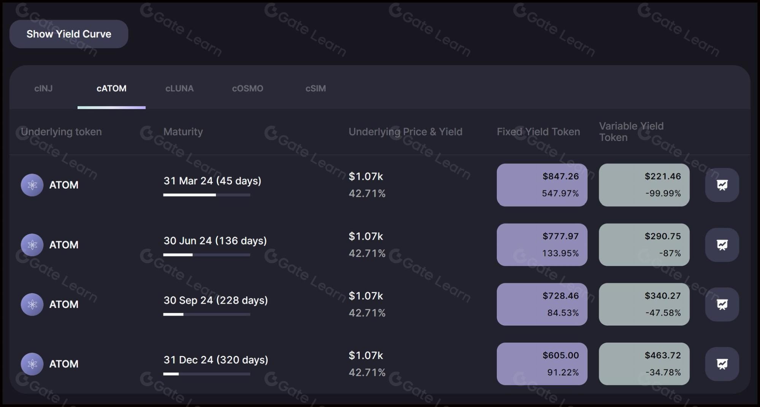Click ATOM token logo in second row

click(32, 245)
